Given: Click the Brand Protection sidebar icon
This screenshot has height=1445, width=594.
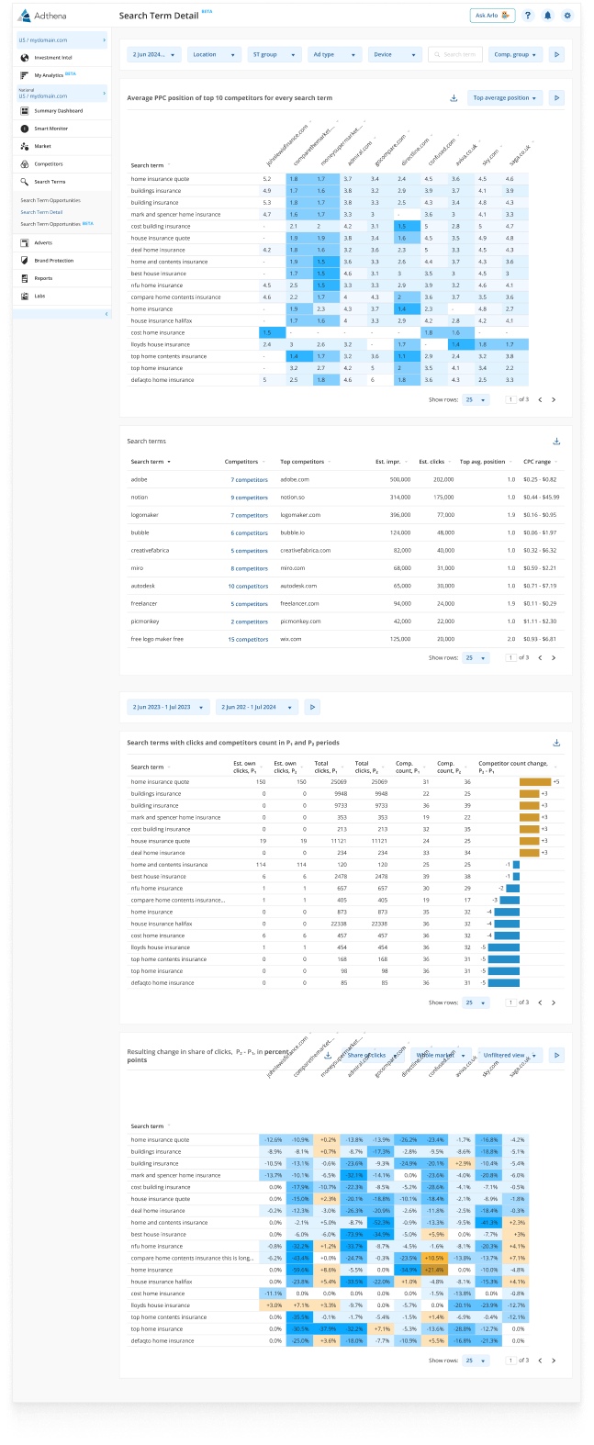Looking at the screenshot, I should pyautogui.click(x=25, y=261).
